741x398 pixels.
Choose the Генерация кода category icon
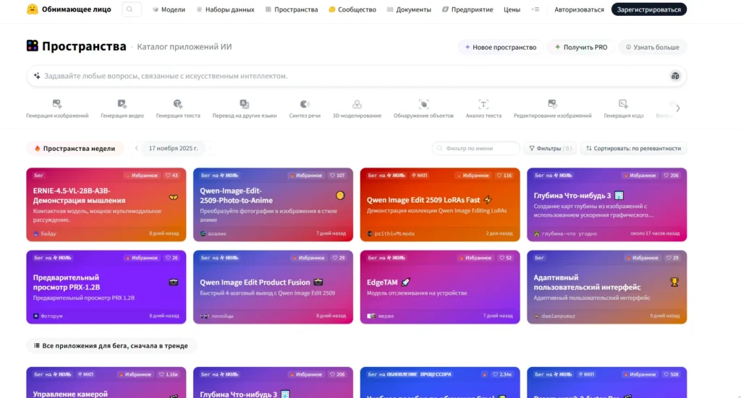(623, 104)
